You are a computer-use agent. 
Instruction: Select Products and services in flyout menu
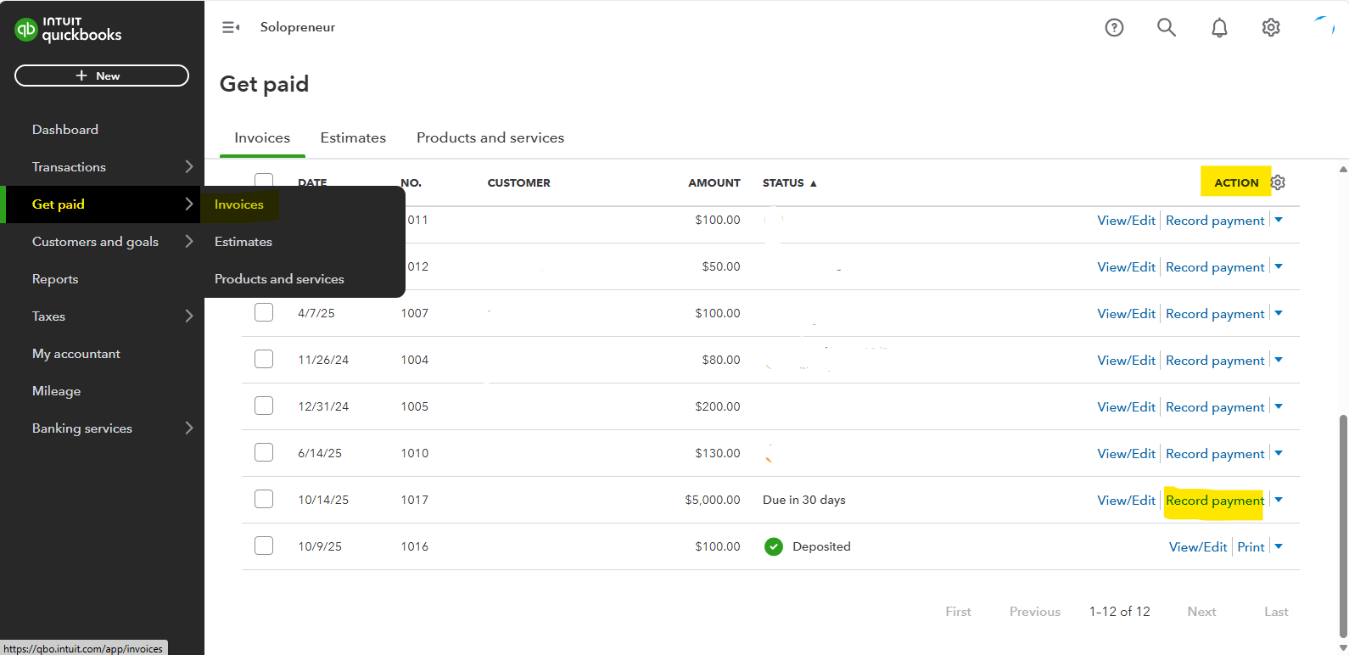point(279,279)
